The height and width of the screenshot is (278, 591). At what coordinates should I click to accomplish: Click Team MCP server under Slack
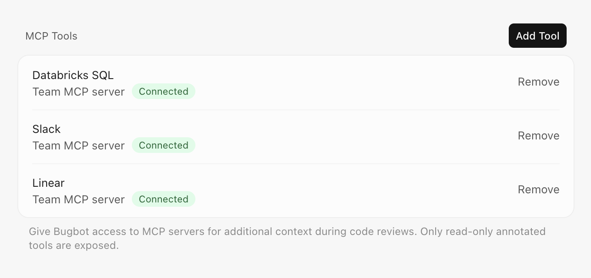click(x=78, y=146)
